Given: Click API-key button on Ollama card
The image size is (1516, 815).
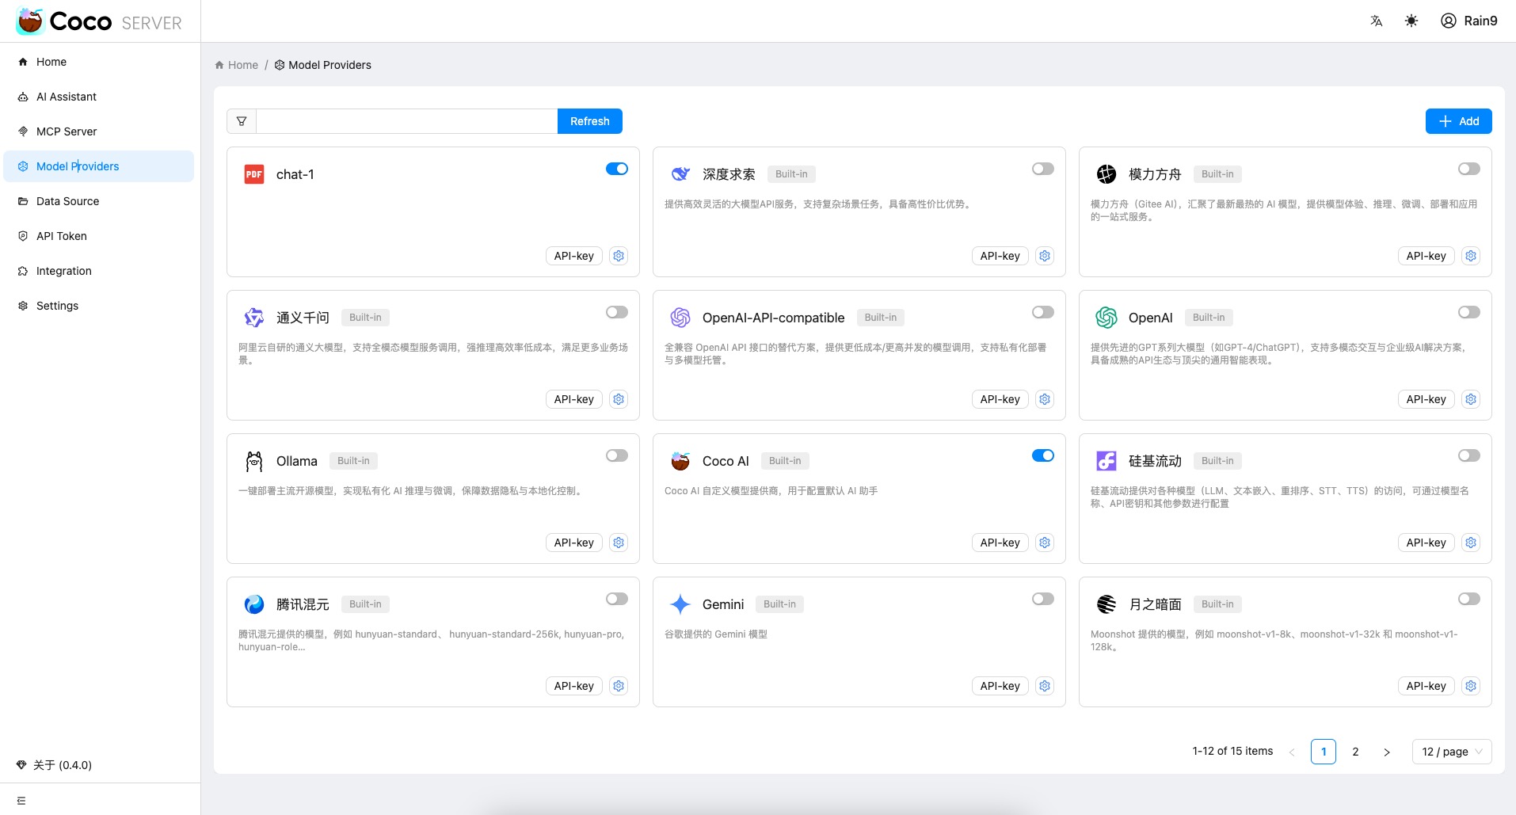Looking at the screenshot, I should click(x=574, y=543).
